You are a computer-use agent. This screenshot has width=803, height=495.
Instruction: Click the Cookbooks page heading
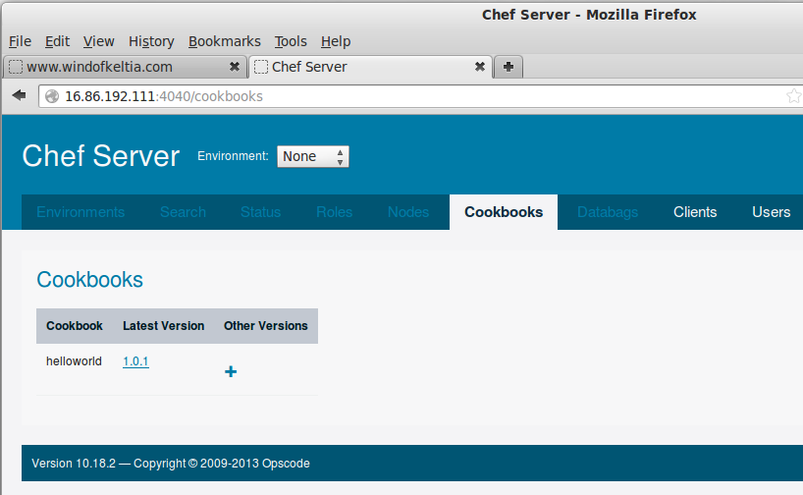click(89, 280)
